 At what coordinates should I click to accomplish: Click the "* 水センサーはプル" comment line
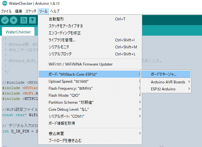click(21, 50)
